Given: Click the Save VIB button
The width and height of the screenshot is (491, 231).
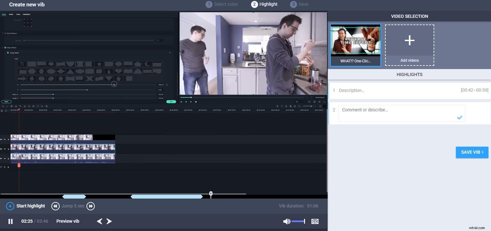Looking at the screenshot, I should point(472,152).
